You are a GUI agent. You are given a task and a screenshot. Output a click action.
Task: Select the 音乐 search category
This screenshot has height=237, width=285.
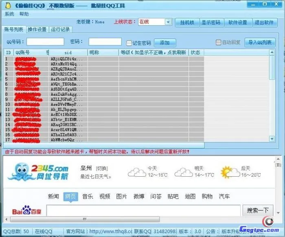point(88,196)
